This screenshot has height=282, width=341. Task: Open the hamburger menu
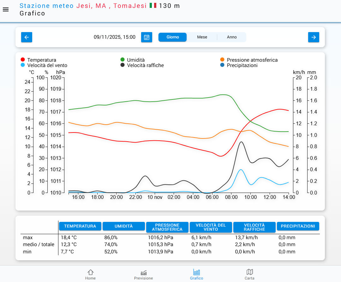(x=6, y=9)
